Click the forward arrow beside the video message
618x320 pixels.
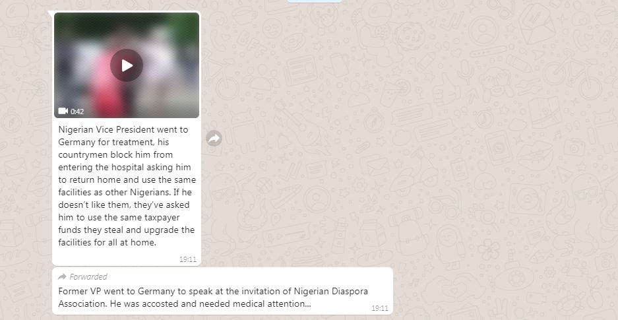tap(214, 139)
